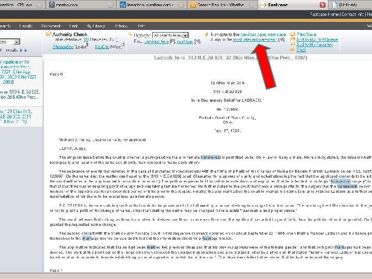Open the Help menu
Screen dimensions: 372x279
[x=141, y=26]
